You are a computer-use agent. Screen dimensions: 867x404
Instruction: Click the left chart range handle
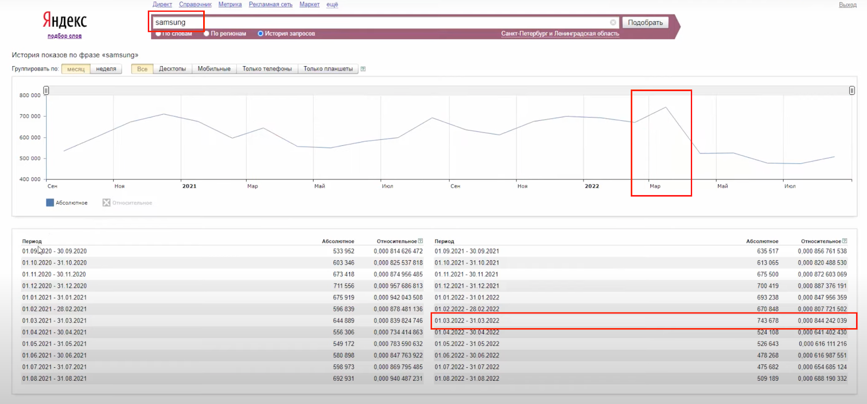click(46, 91)
